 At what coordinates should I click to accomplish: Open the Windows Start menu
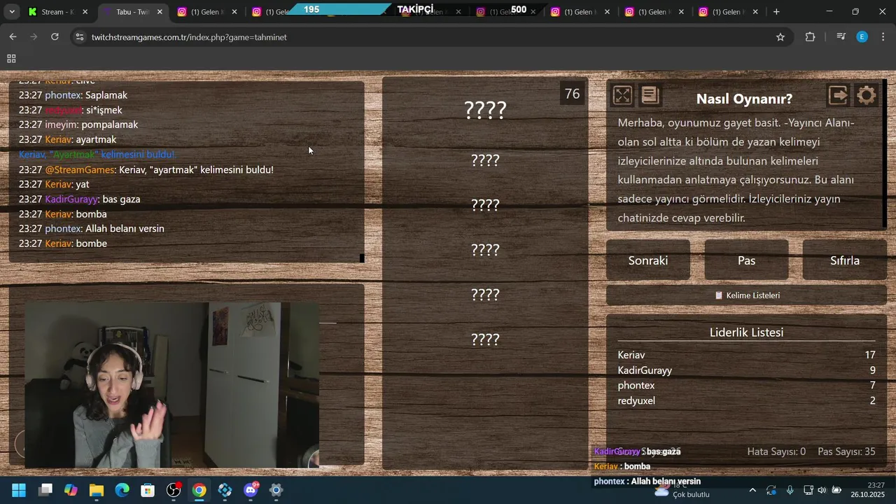(x=19, y=490)
